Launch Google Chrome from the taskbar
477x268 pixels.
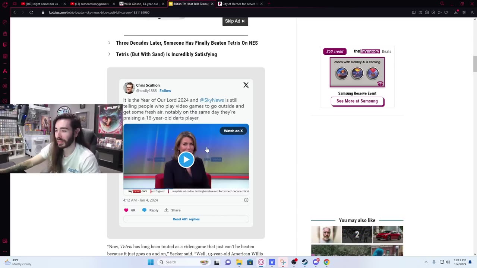[x=326, y=262]
